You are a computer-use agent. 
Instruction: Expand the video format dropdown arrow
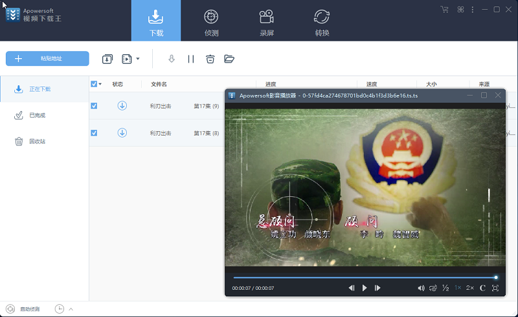click(x=138, y=59)
